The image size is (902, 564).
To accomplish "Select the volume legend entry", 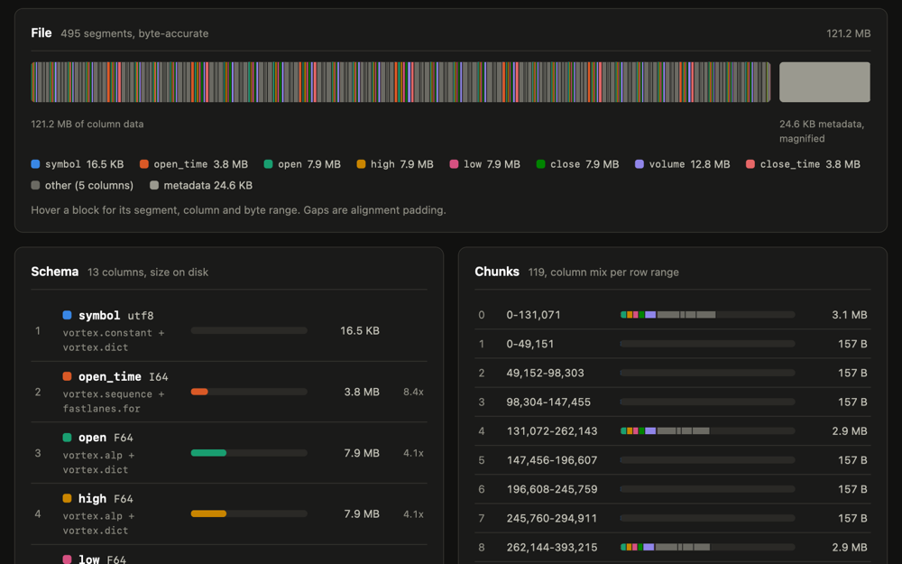I will point(682,164).
